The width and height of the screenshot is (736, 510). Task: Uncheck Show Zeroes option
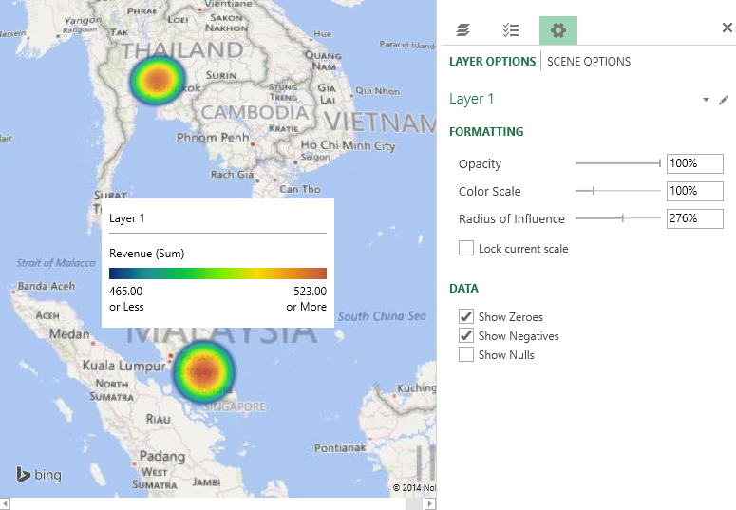point(466,316)
